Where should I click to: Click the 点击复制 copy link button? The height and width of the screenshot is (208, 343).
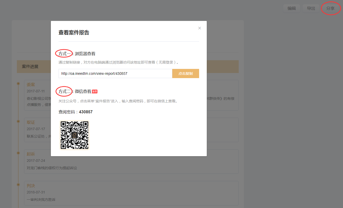pos(186,74)
